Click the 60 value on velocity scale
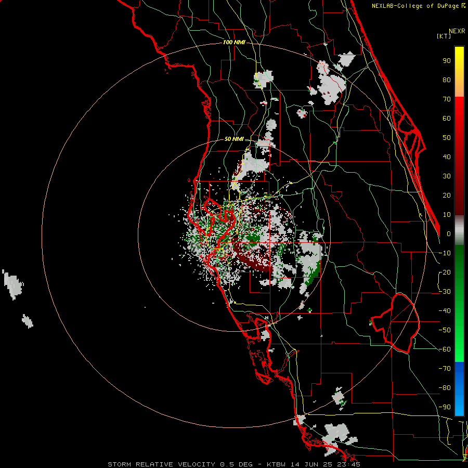468x468 pixels. (x=447, y=119)
